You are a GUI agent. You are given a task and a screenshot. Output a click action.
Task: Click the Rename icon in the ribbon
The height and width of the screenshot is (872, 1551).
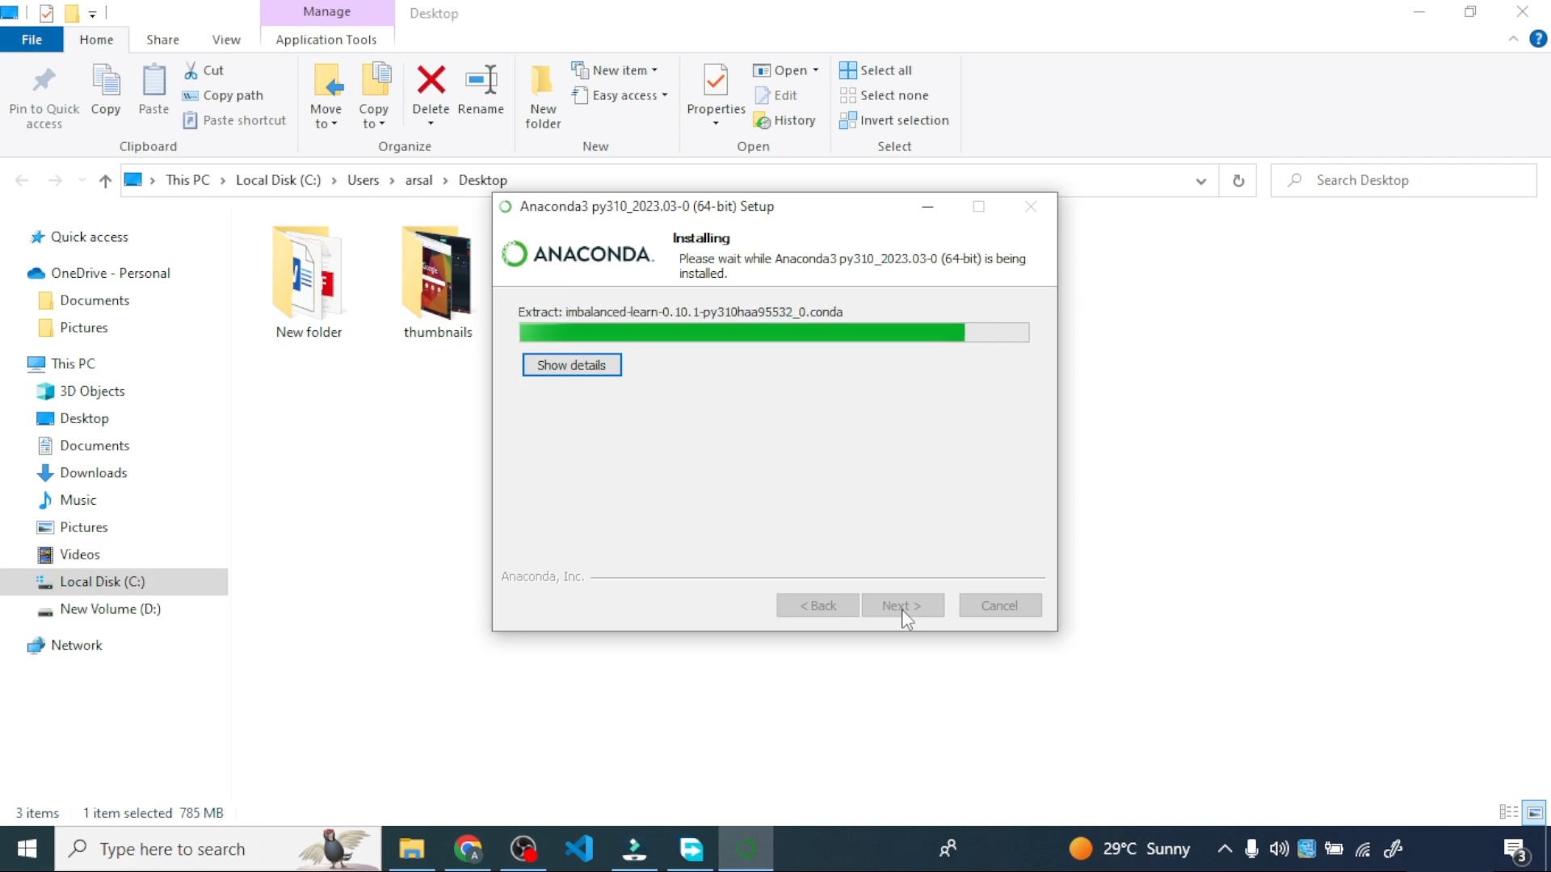click(481, 81)
